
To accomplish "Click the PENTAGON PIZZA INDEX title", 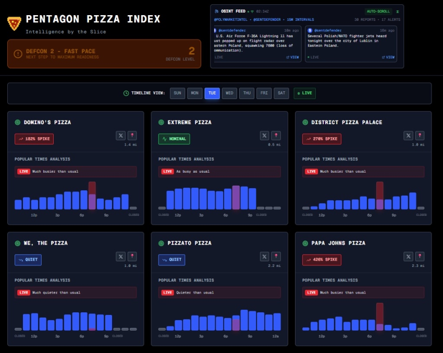I will click(x=93, y=19).
